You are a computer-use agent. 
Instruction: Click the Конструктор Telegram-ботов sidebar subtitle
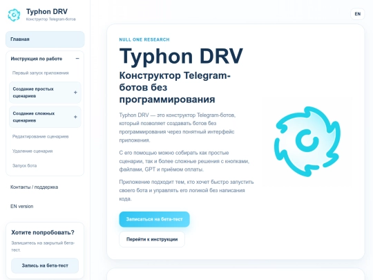pos(51,19)
